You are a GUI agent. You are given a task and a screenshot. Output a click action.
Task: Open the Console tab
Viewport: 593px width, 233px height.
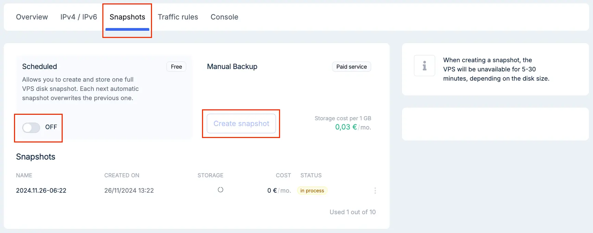click(224, 17)
